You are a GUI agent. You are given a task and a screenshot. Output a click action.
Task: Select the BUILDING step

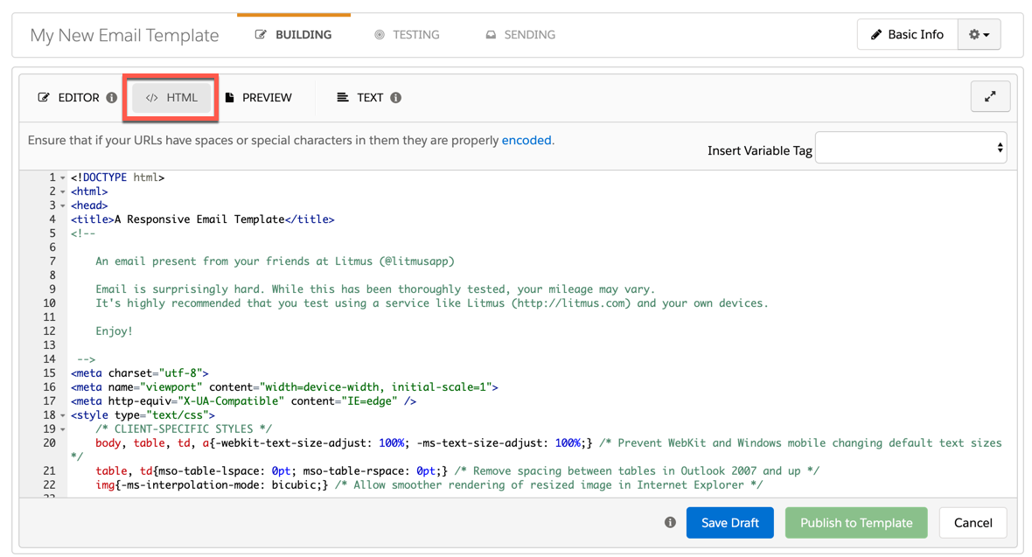[293, 35]
